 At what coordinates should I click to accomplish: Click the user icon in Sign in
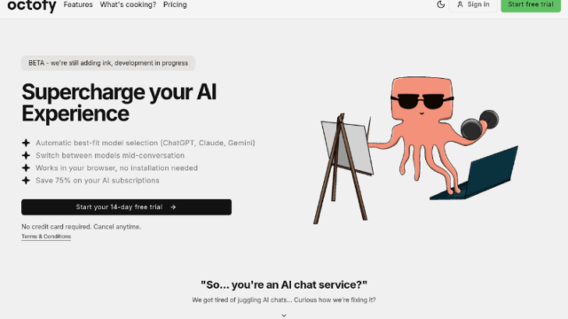[x=460, y=4]
